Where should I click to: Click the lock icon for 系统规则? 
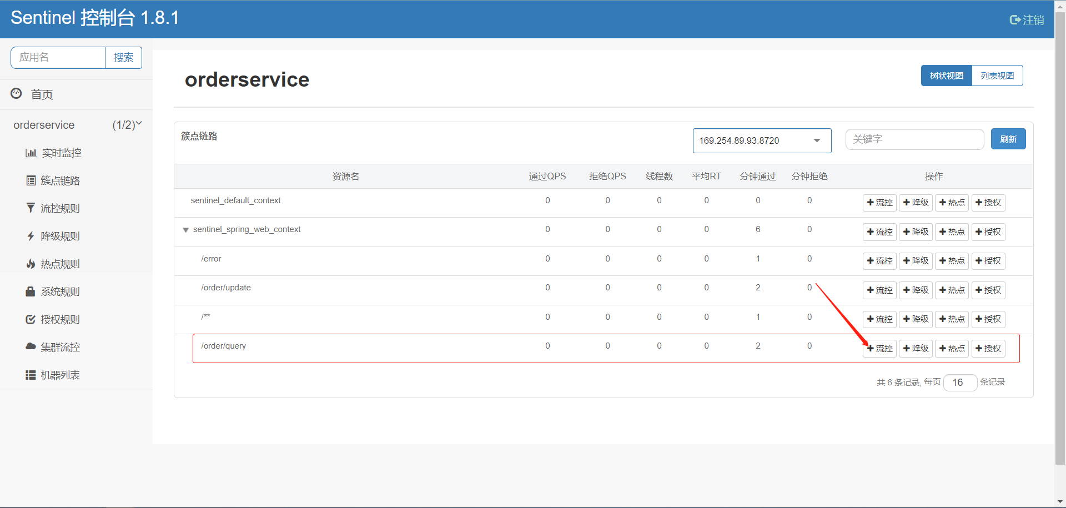point(31,291)
